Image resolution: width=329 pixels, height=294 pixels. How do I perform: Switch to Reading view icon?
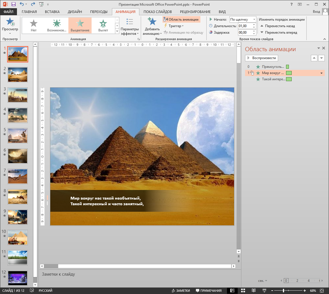pos(254,291)
